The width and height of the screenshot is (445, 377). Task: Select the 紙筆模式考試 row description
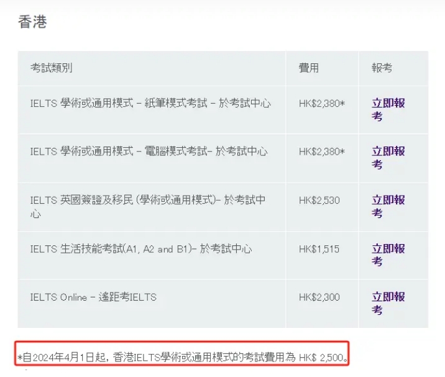pyautogui.click(x=150, y=103)
